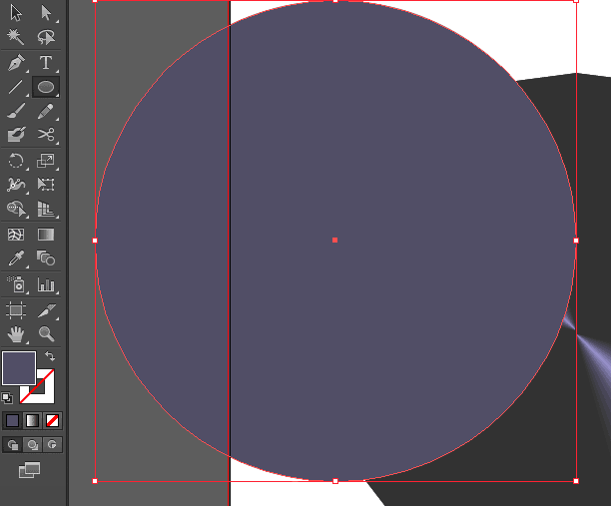
Task: Choose the Column Graph tool
Action: [46, 284]
